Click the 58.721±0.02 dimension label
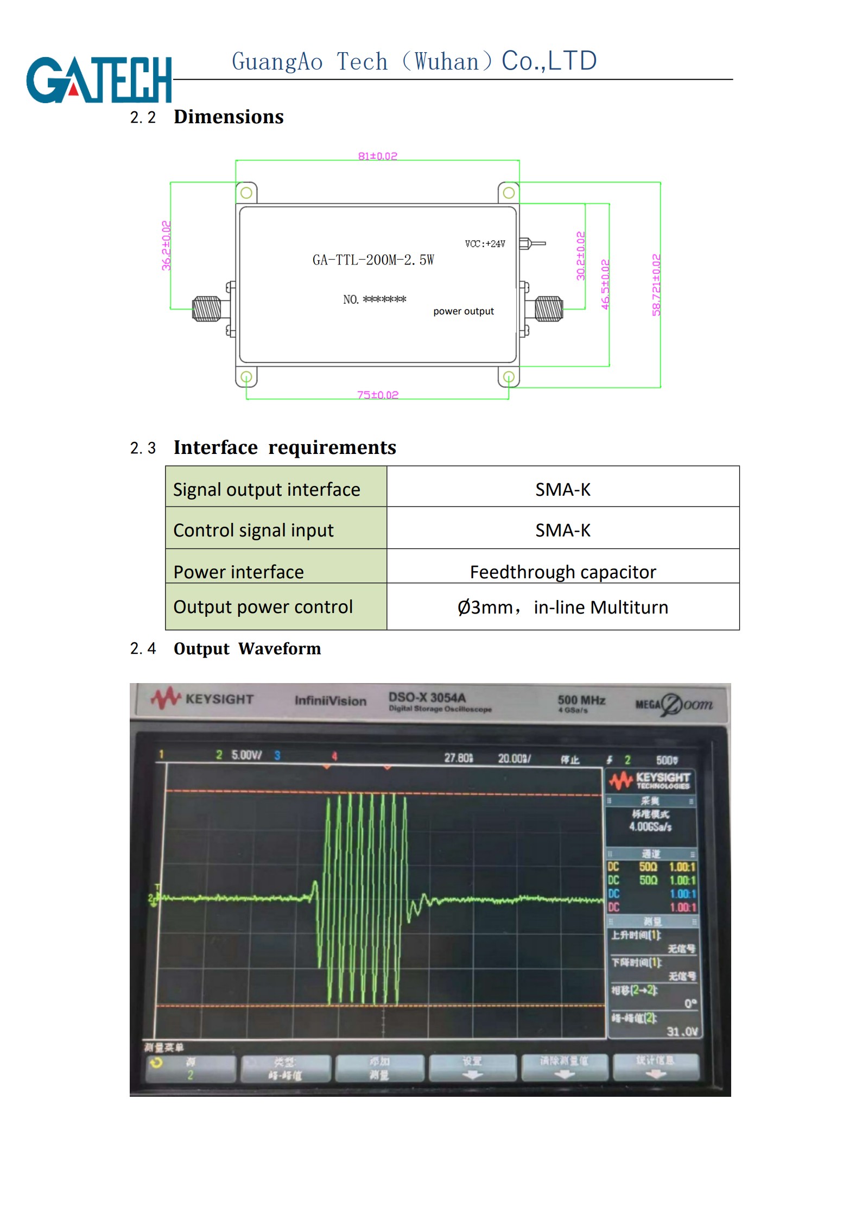 click(656, 285)
